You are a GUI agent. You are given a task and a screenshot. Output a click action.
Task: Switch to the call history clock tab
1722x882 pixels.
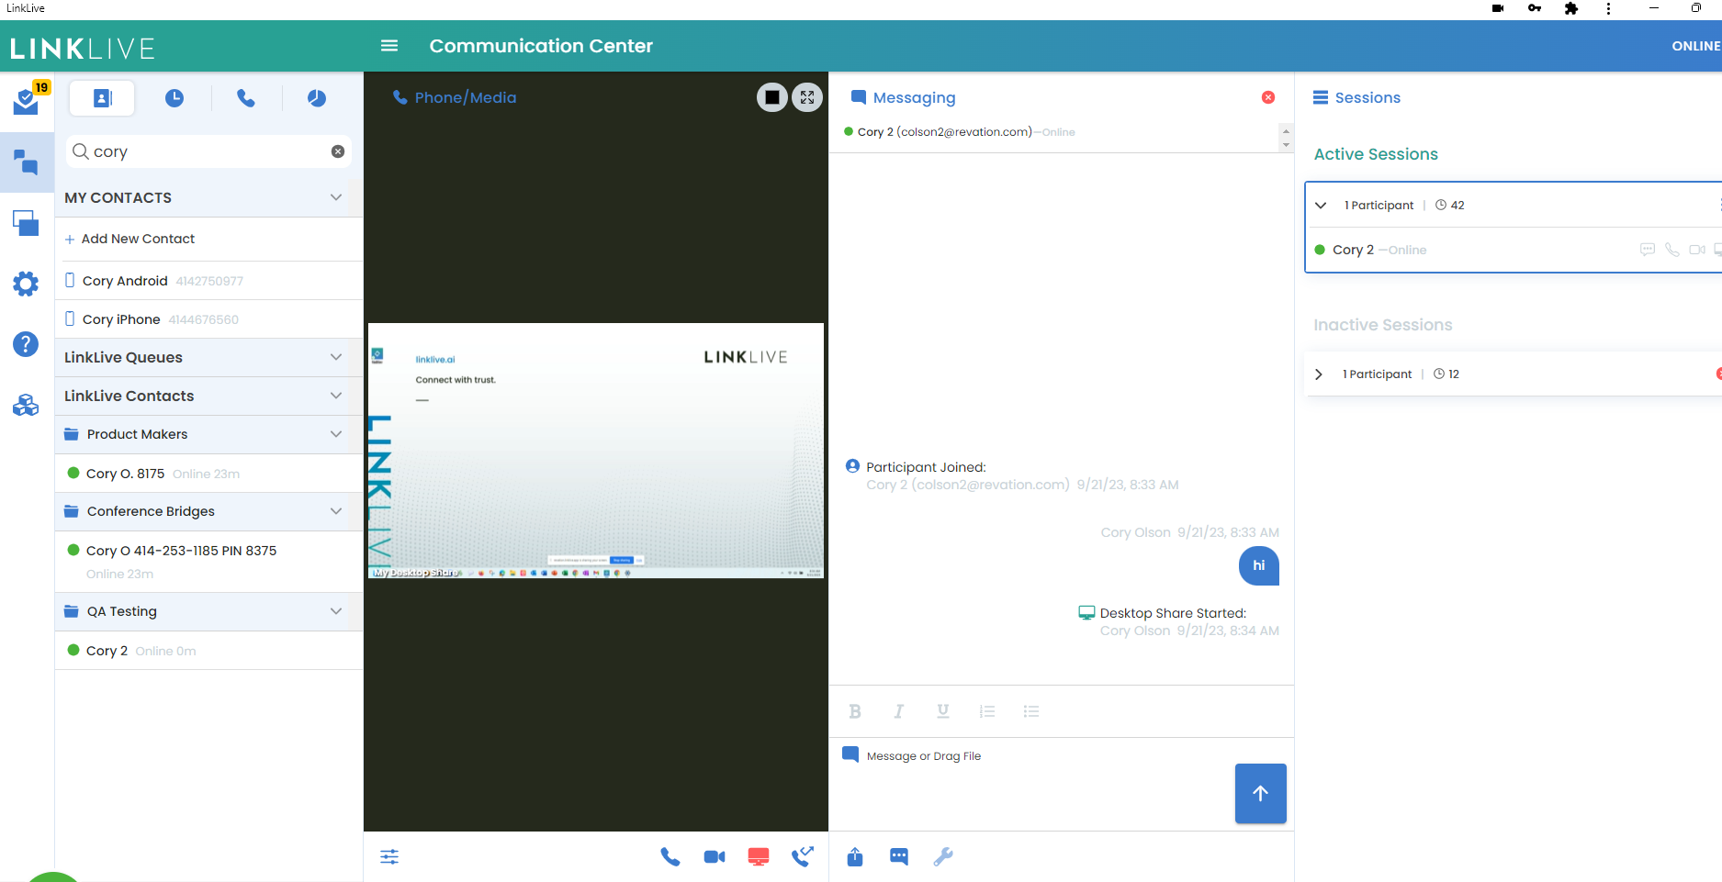pos(174,98)
